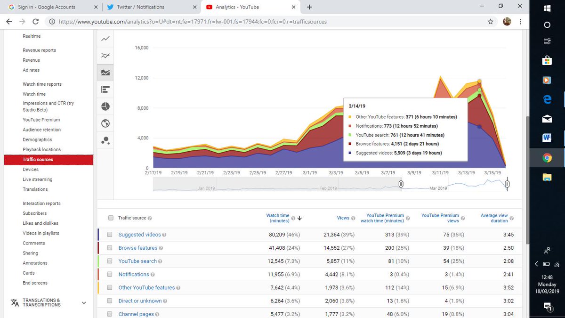Click help icon beside YouTube search
The height and width of the screenshot is (318, 565).
point(161,261)
